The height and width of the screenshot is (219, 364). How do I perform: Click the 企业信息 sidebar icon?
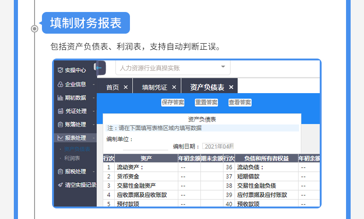click(x=60, y=84)
